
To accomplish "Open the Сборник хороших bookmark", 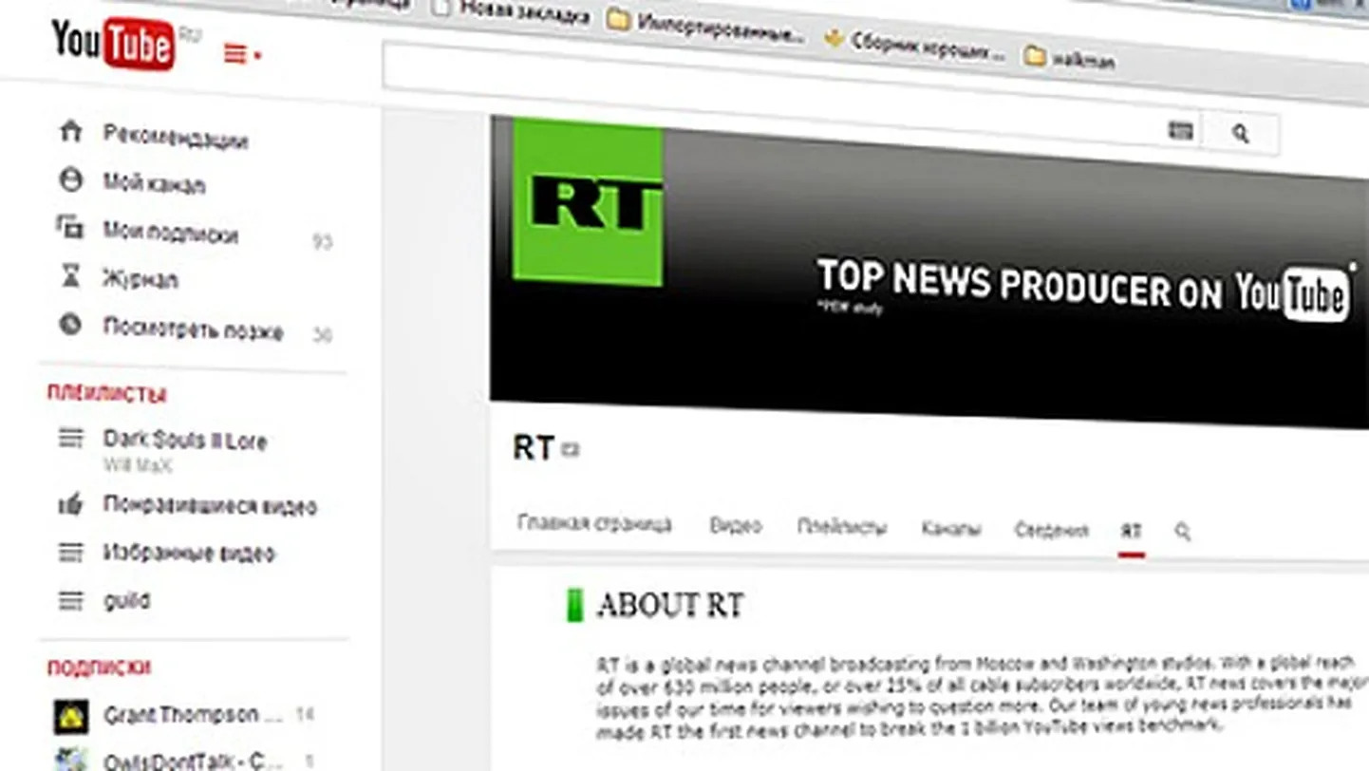I will (913, 44).
